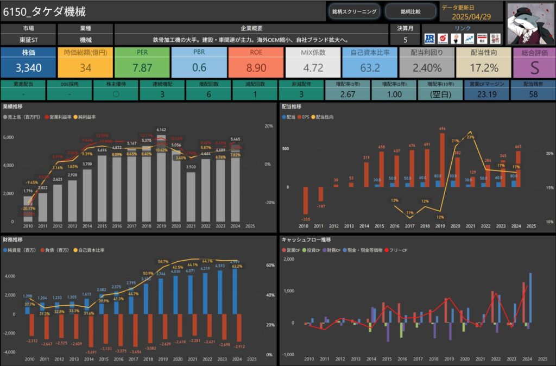The image size is (556, 366).
Task: Toggle 純資産（百万）legend entry
Action: [x=20, y=250]
